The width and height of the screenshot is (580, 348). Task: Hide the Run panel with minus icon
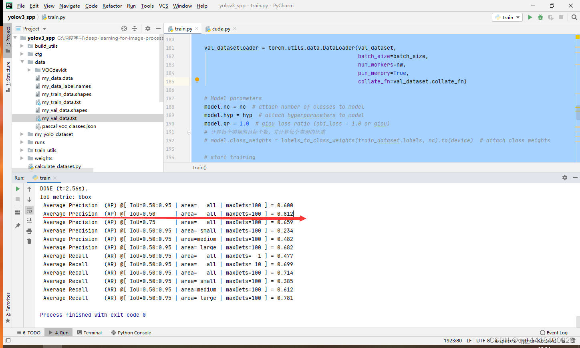click(x=575, y=178)
